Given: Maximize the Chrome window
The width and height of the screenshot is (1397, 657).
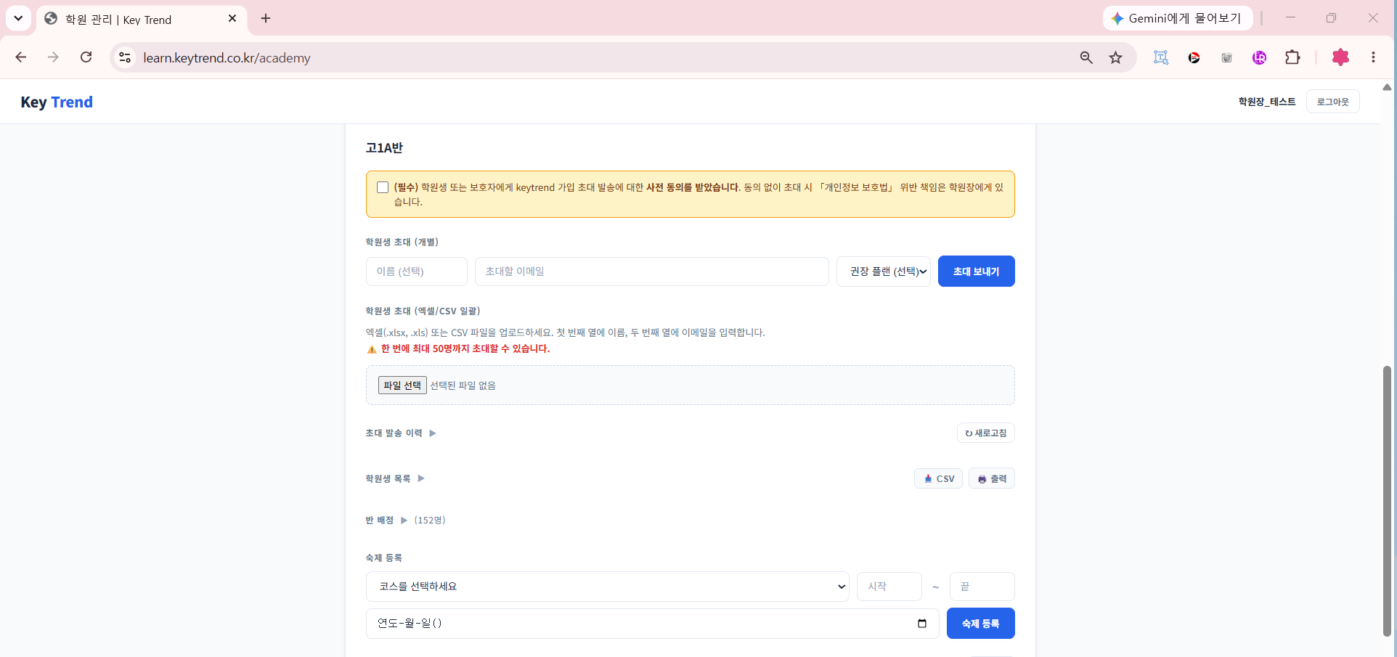Looking at the screenshot, I should click(x=1331, y=18).
